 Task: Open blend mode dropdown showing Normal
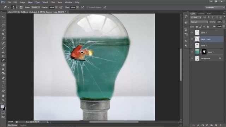pos(199,22)
